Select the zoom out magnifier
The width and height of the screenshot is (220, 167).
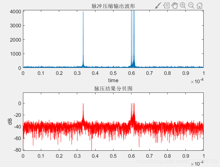pyautogui.click(x=191, y=6)
